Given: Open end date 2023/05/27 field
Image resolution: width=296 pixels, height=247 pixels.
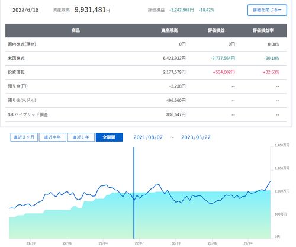Looking at the screenshot, I should coord(196,137).
